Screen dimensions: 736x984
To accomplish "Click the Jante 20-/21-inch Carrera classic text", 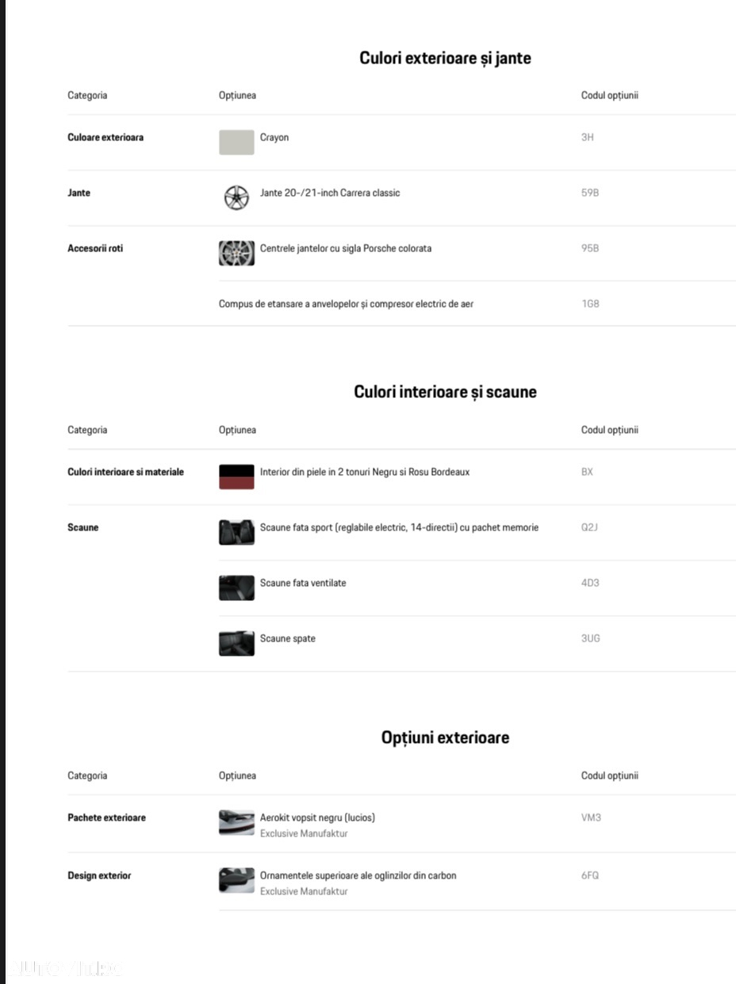I will (x=330, y=193).
